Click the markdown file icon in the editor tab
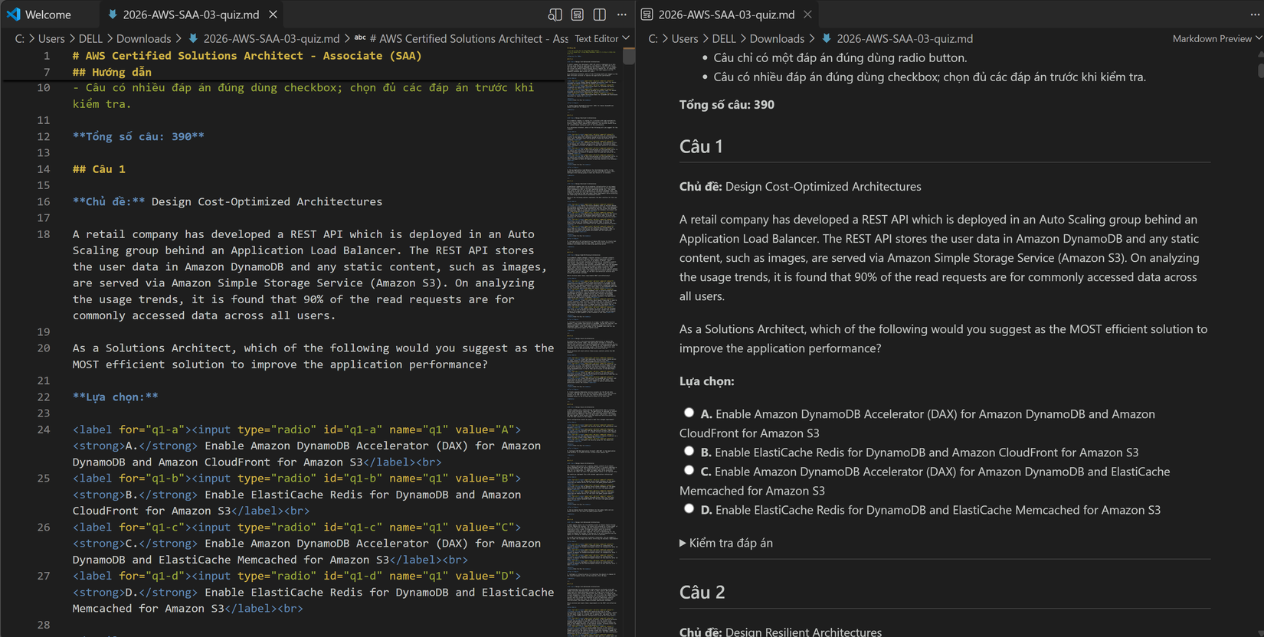 [113, 15]
